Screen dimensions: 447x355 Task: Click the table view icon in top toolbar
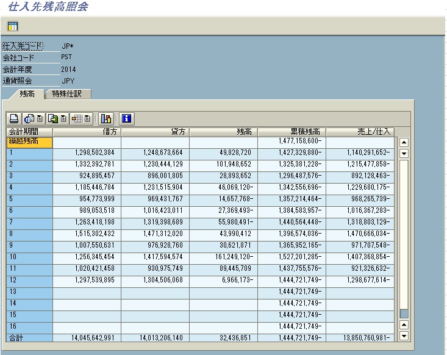coord(13,26)
